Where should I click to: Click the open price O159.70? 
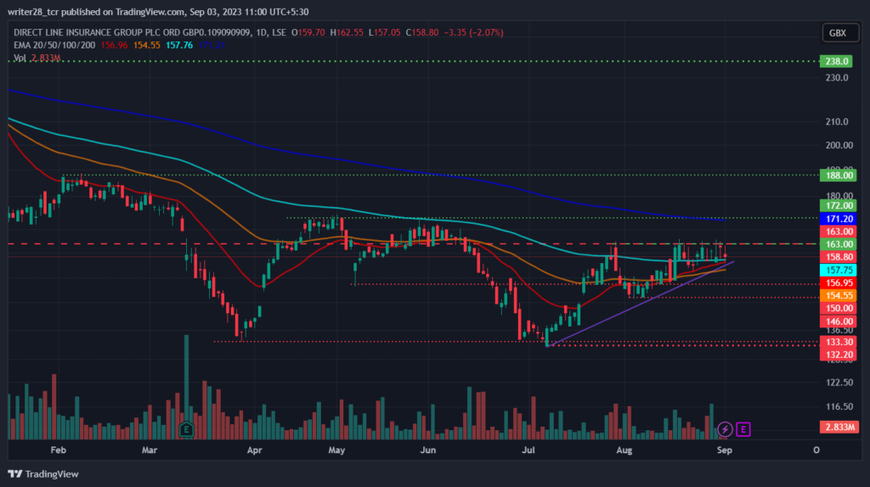tap(308, 33)
